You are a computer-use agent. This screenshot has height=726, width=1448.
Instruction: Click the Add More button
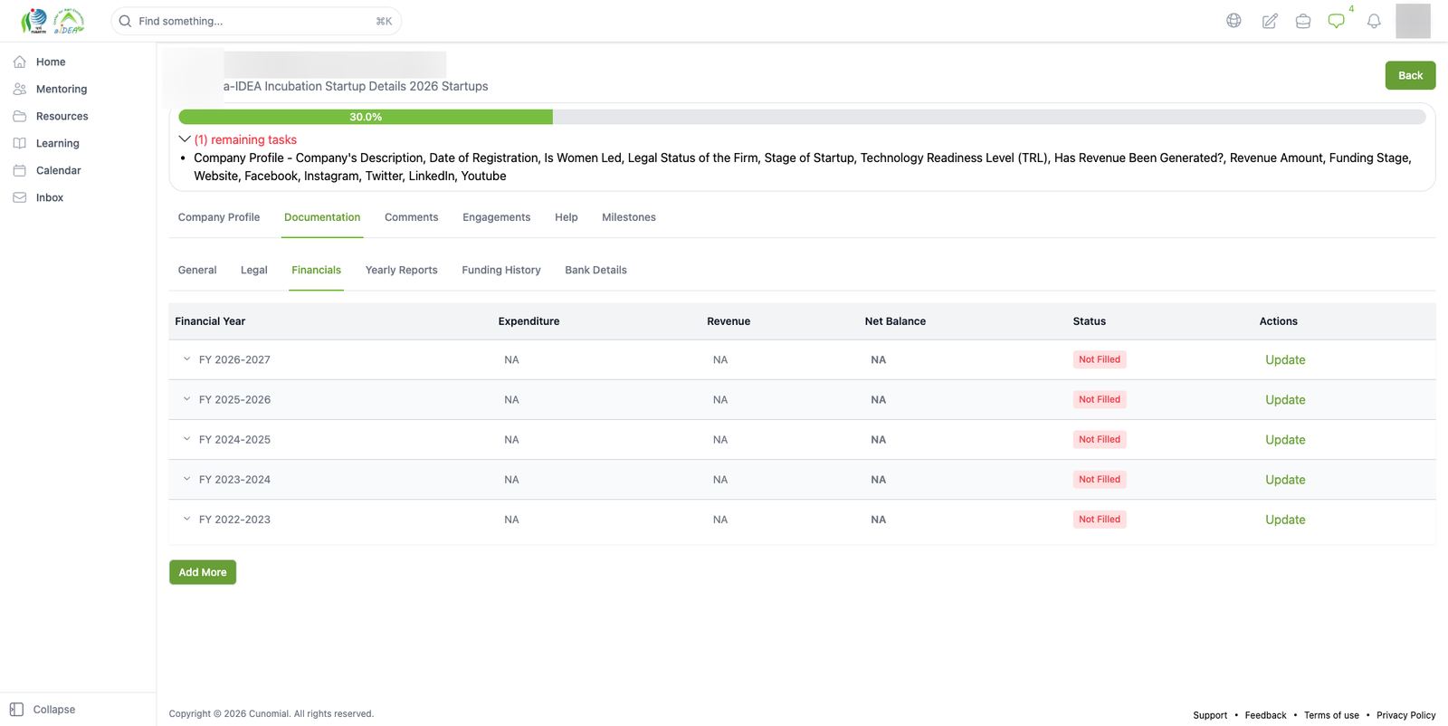click(203, 572)
